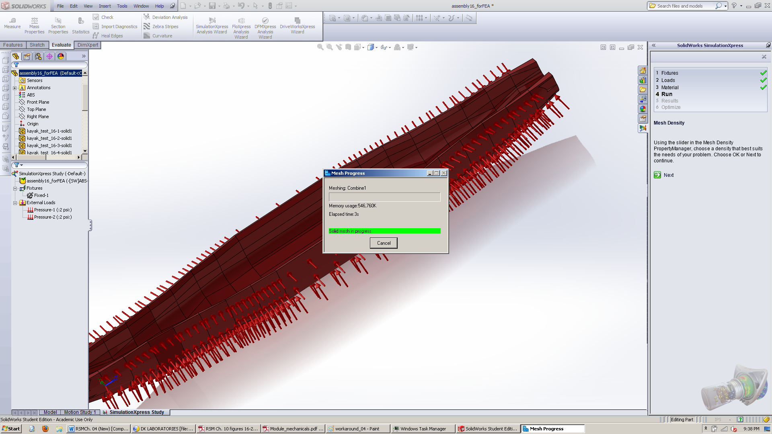The width and height of the screenshot is (772, 434).
Task: Open Import Diagnostics
Action: 115,27
